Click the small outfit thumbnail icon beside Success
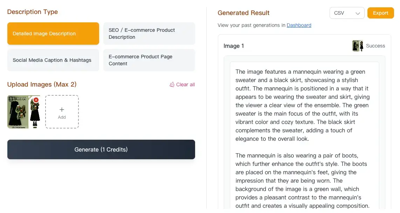 point(357,45)
